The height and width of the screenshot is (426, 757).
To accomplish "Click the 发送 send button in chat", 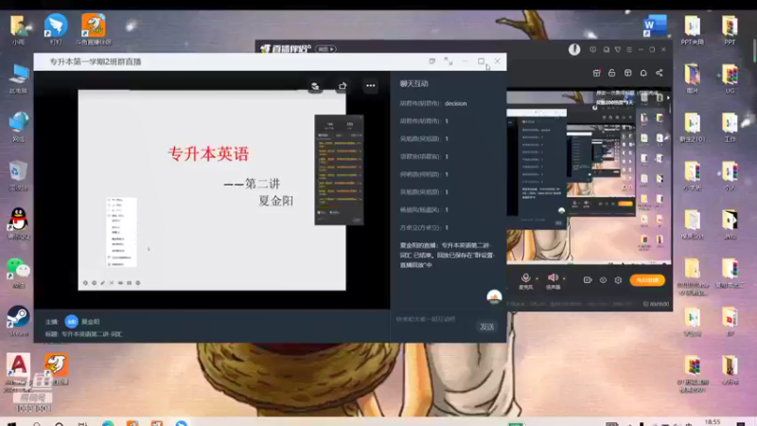I will click(x=486, y=327).
